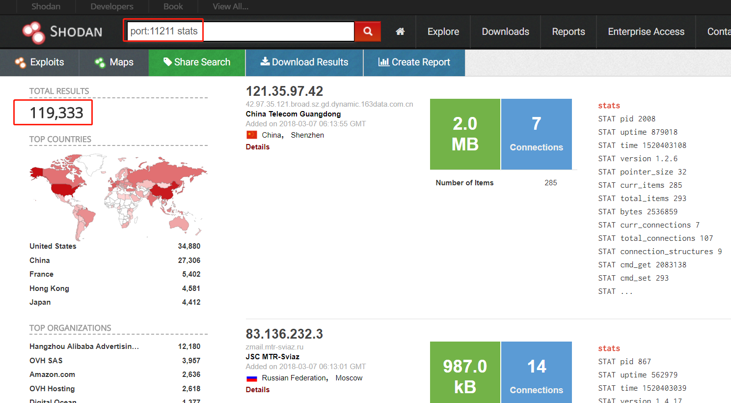Click the Create Report label

pos(421,62)
